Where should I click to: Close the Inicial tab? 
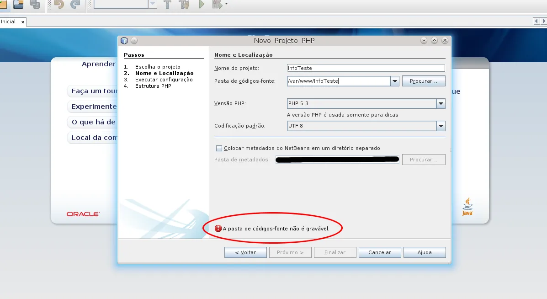point(23,22)
